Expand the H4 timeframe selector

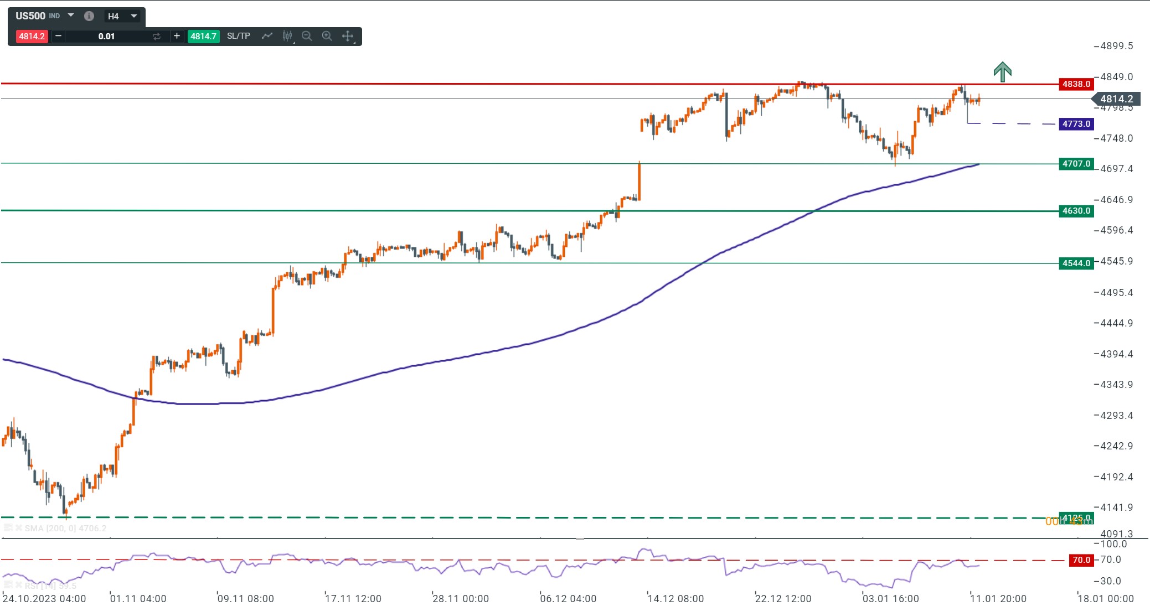133,16
